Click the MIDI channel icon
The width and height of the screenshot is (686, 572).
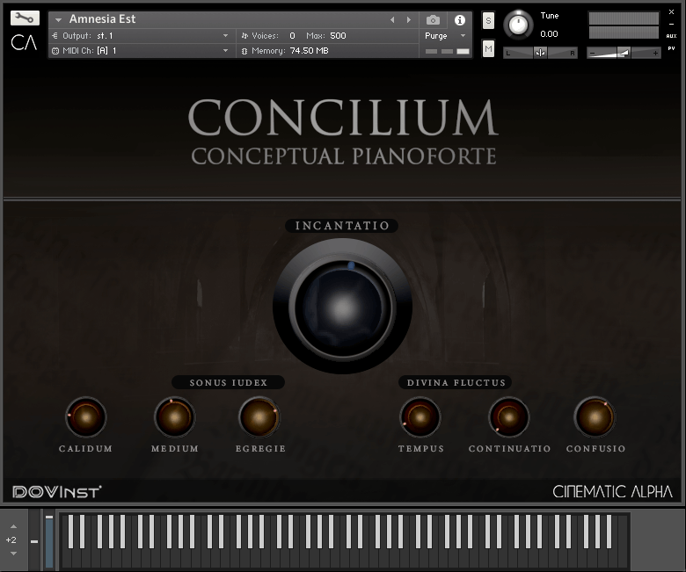click(x=55, y=51)
